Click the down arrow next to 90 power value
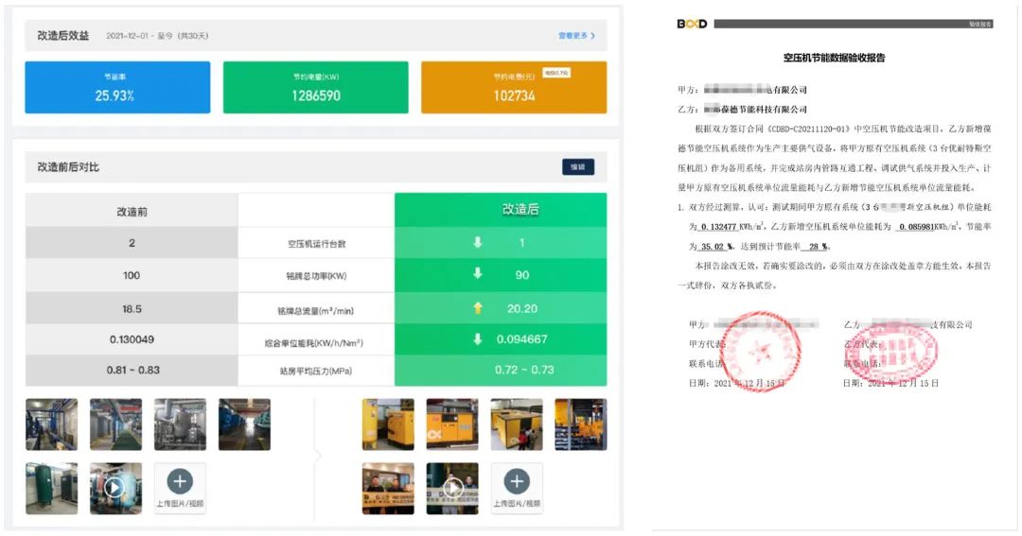 [x=478, y=275]
